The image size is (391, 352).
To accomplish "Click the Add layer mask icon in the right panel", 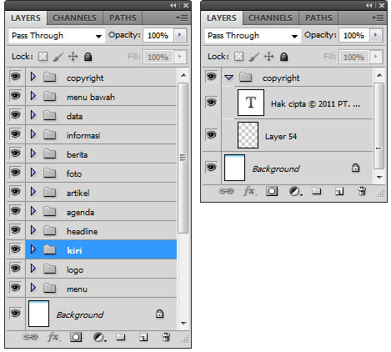I will click(272, 191).
